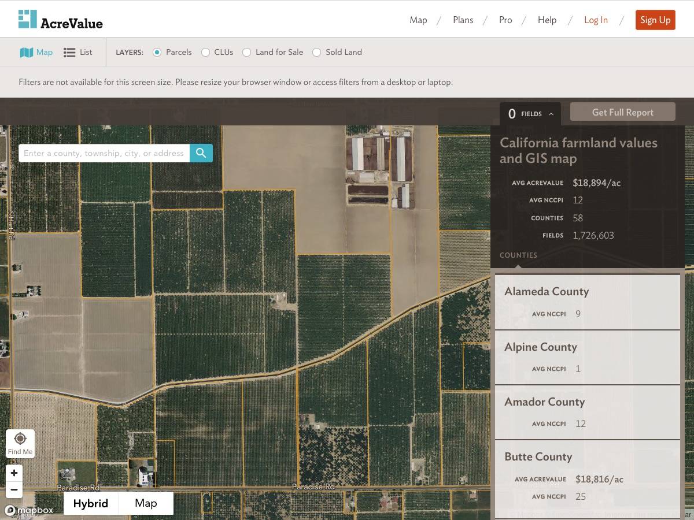Select Alpine County from the list
Image resolution: width=694 pixels, height=520 pixels.
pos(587,357)
